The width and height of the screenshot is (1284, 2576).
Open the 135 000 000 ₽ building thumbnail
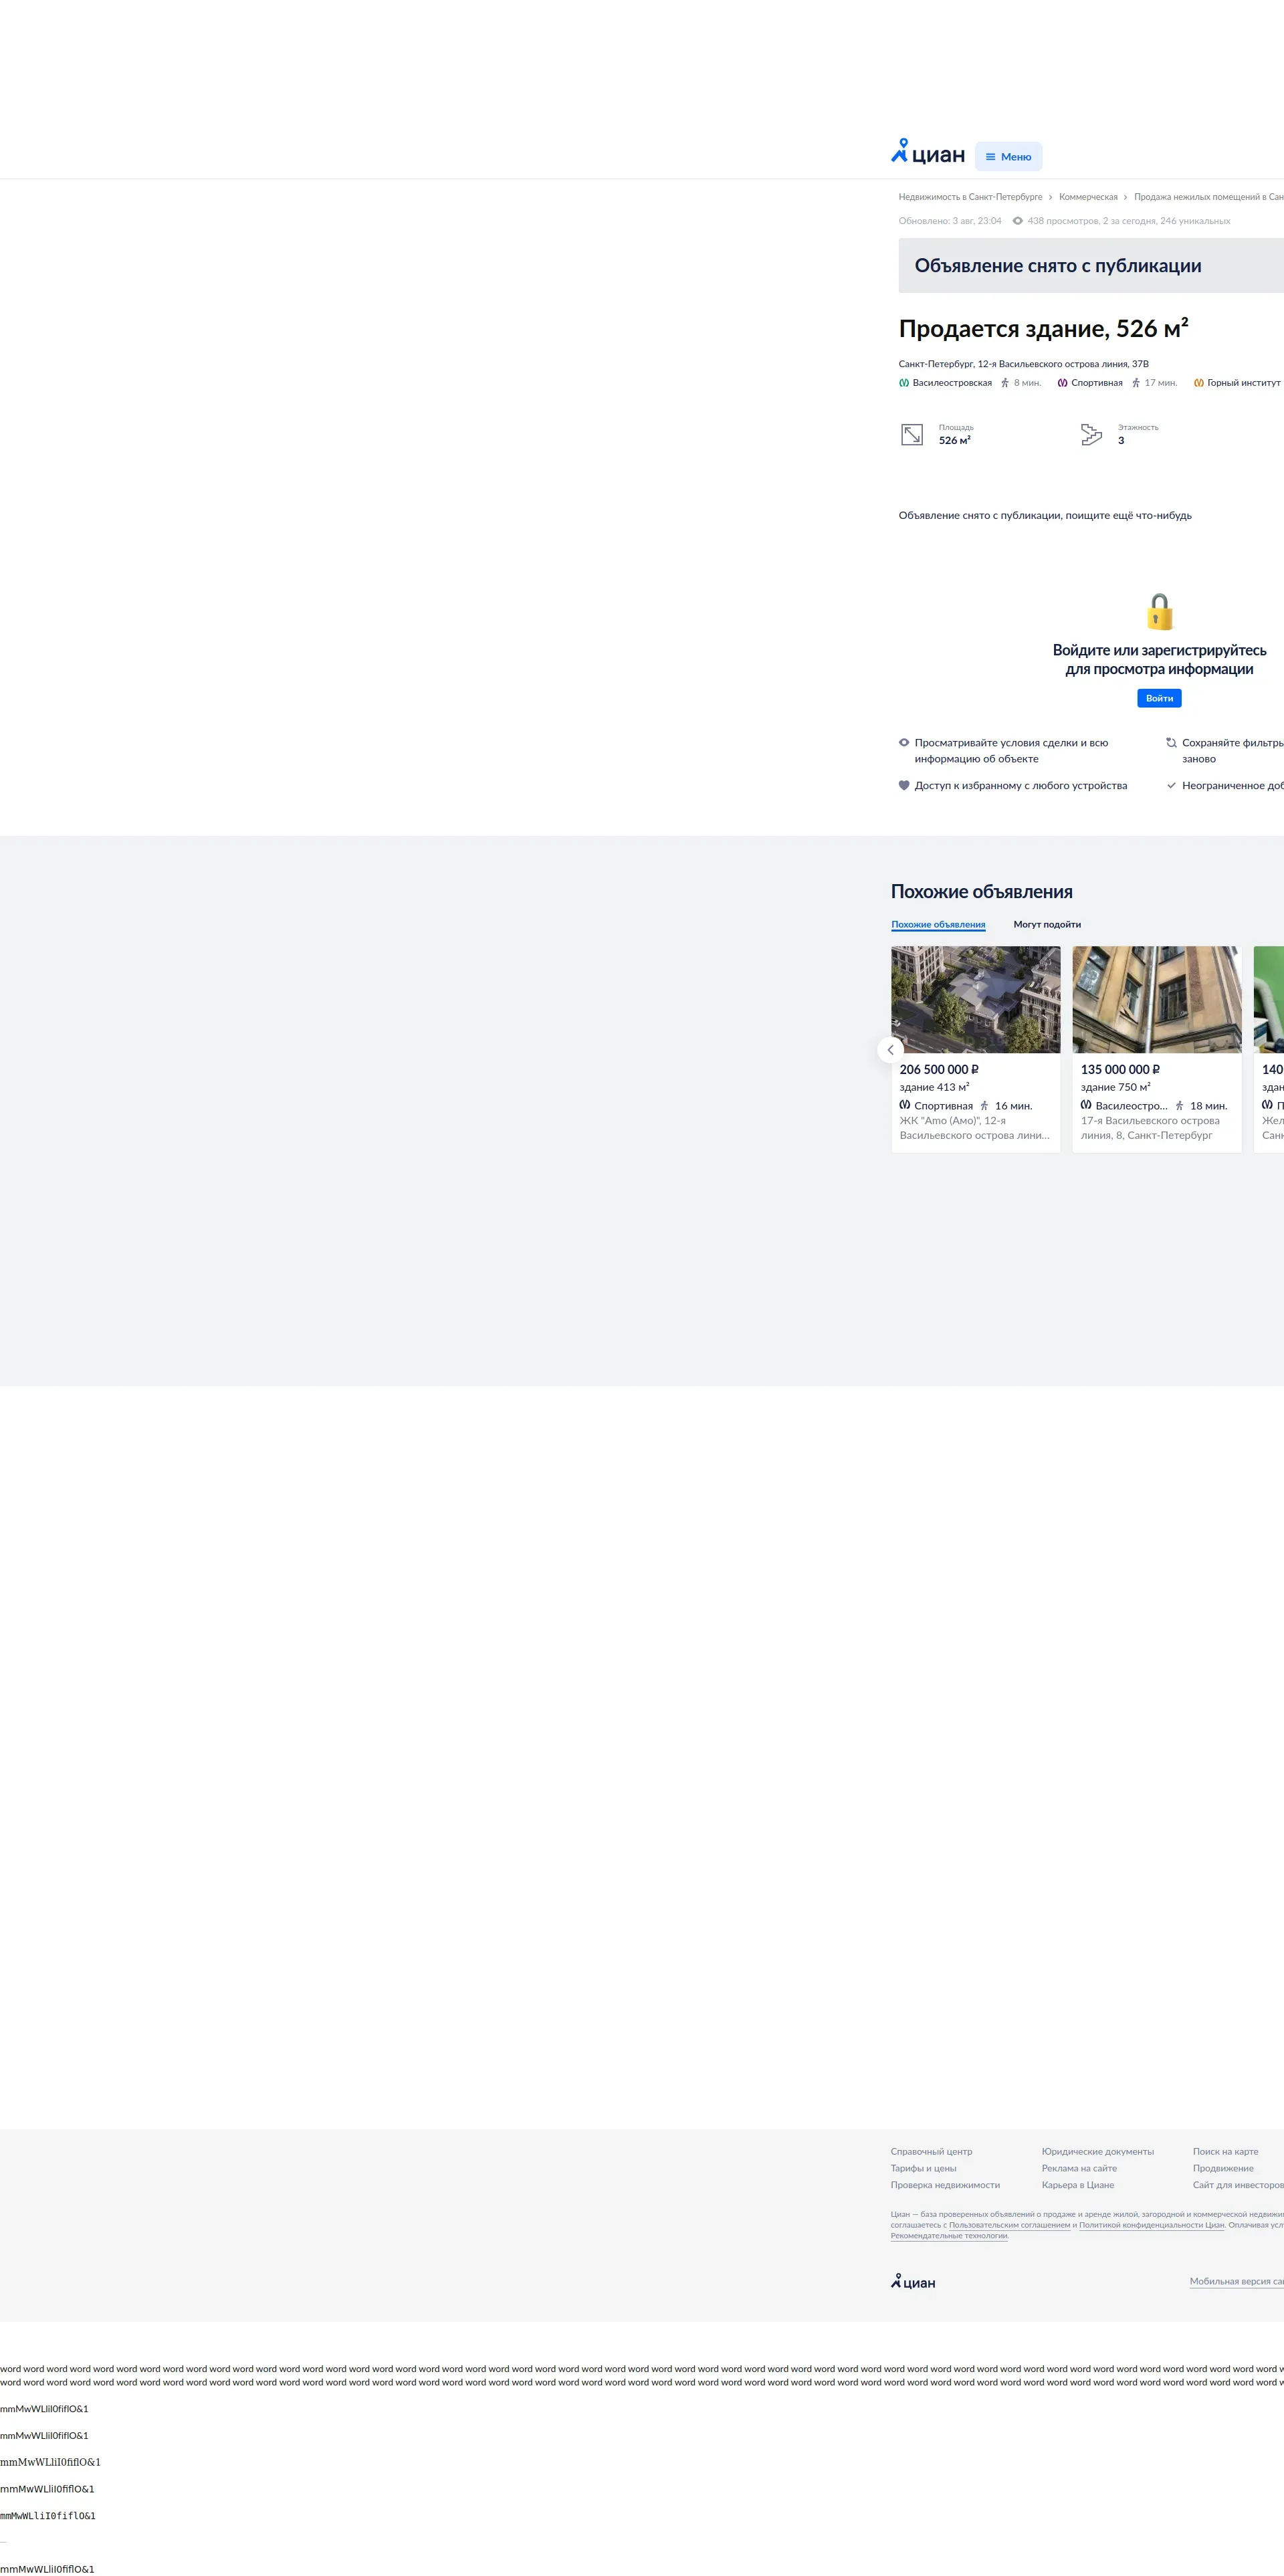click(x=1156, y=999)
